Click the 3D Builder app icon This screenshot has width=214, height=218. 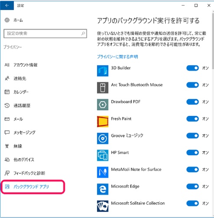pyautogui.click(x=103, y=71)
